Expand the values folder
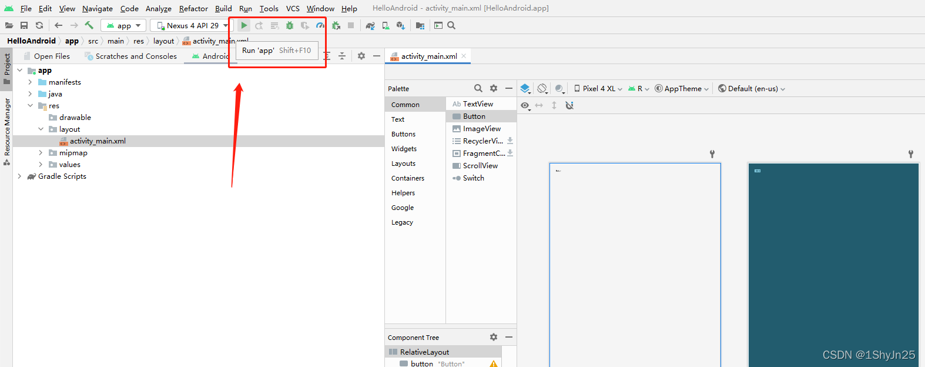Image resolution: width=925 pixels, height=367 pixels. tap(41, 164)
